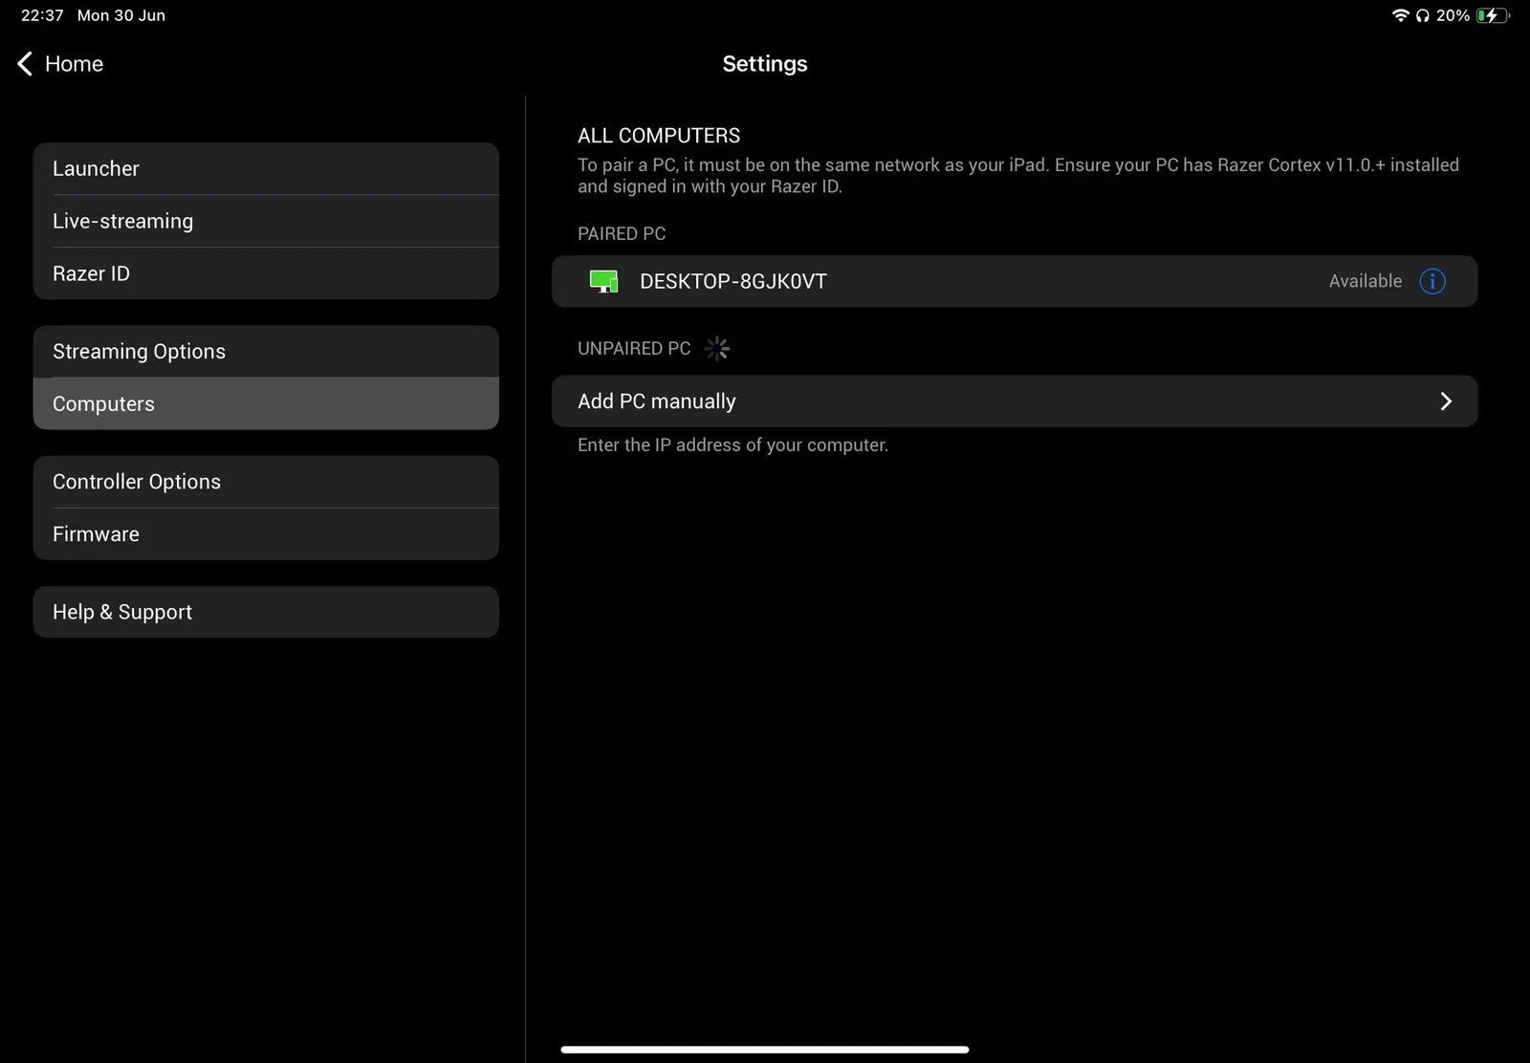
Task: Tap the loading spinner next to Unpaired PC
Action: (x=716, y=349)
